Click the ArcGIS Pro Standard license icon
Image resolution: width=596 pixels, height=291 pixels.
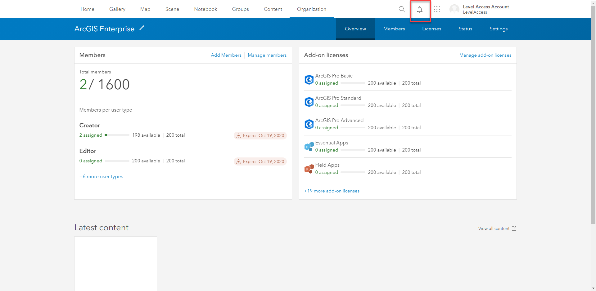click(x=309, y=102)
